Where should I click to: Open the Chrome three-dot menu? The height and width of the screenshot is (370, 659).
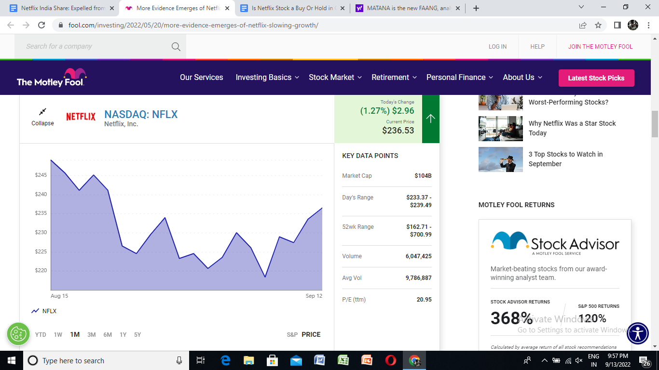648,25
